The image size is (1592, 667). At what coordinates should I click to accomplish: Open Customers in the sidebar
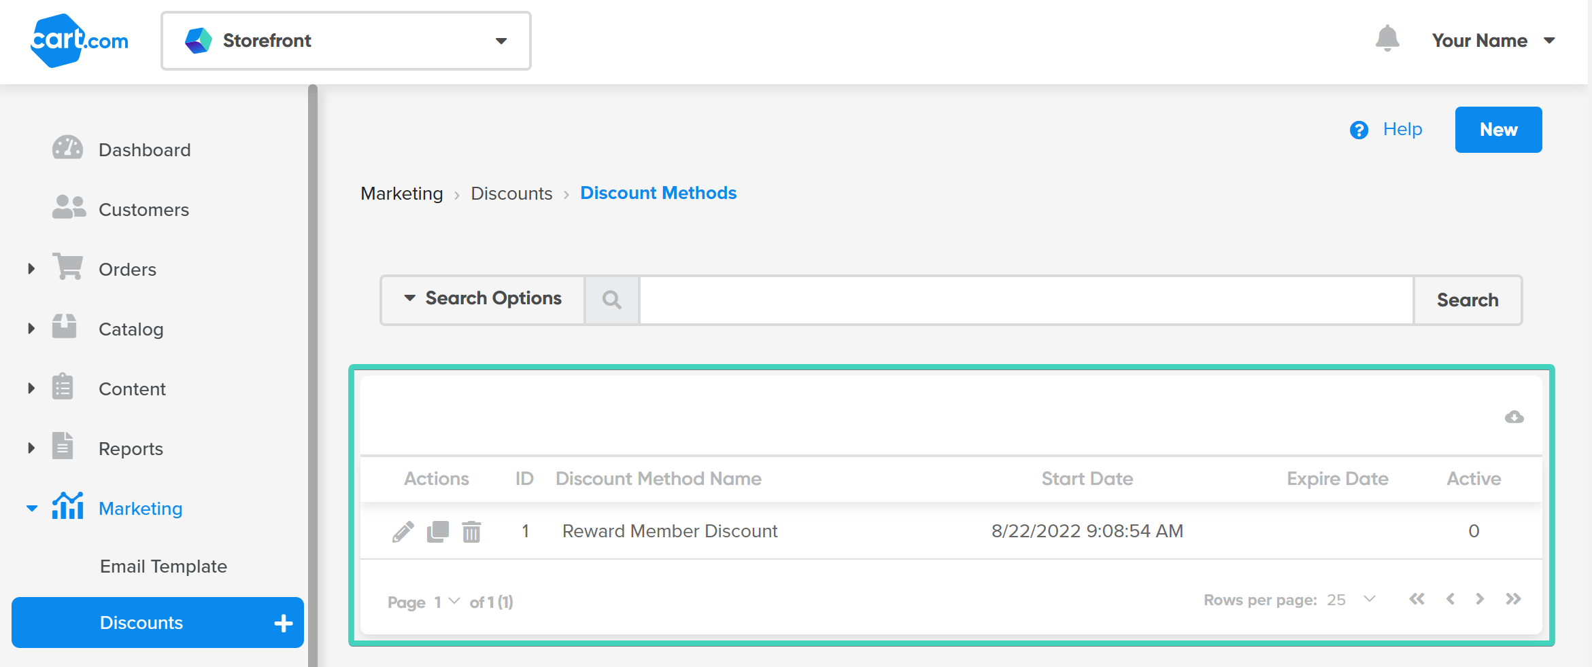(x=143, y=210)
